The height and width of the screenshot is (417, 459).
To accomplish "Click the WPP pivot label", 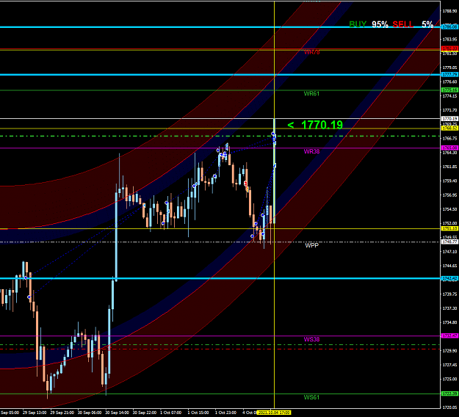I will tap(312, 245).
